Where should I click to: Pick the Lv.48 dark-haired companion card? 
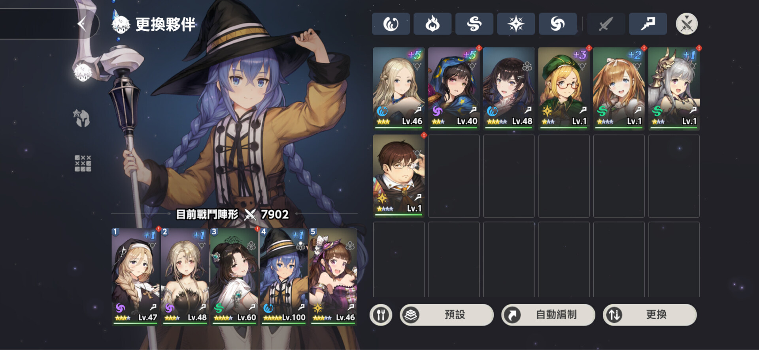coord(509,88)
